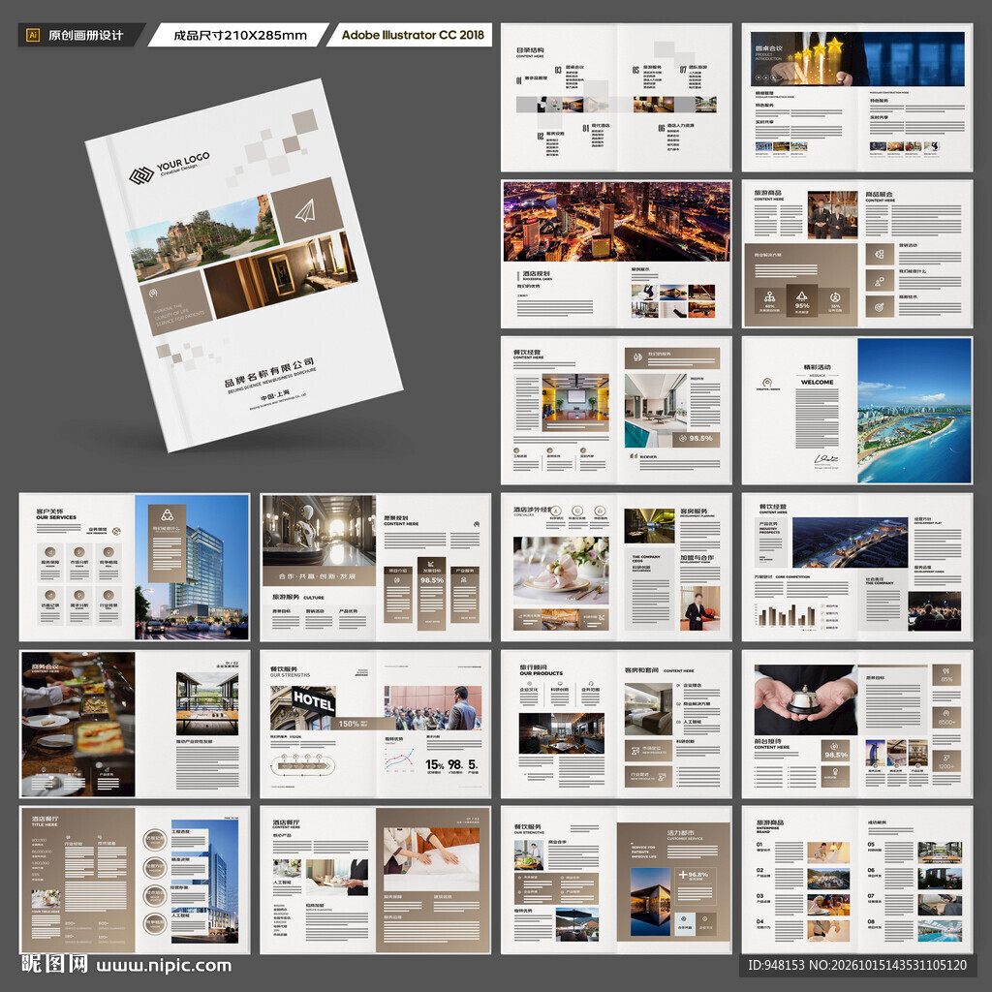The image size is (992, 992).
Task: Click the 150% figure on the HOTEL spread
Action: pyautogui.click(x=349, y=723)
